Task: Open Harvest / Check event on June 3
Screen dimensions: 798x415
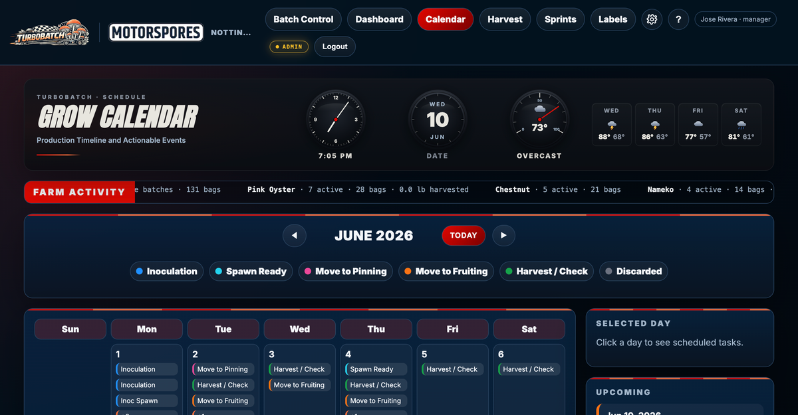Action: (x=300, y=369)
